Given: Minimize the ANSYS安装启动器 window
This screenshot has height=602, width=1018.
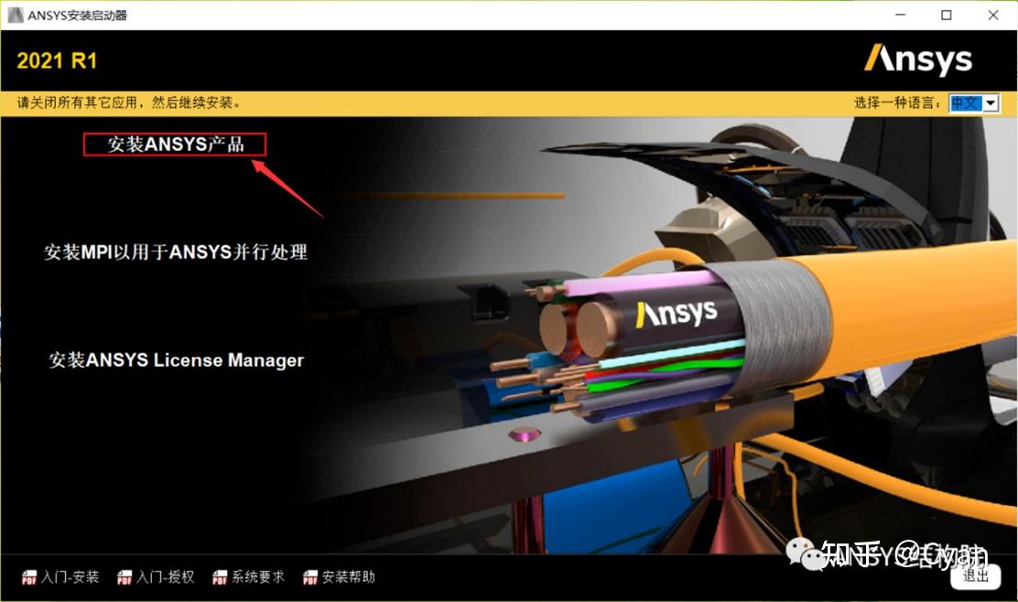Looking at the screenshot, I should (x=900, y=15).
